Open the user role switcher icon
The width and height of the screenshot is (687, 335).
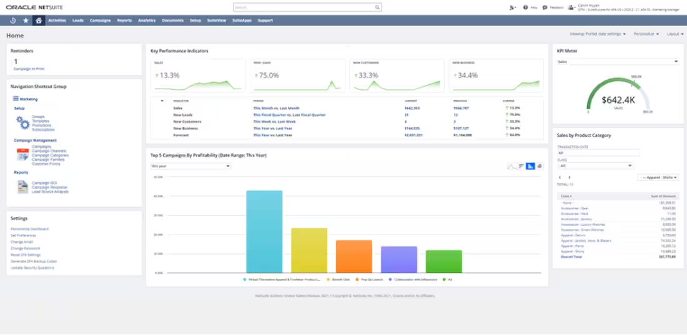point(571,7)
